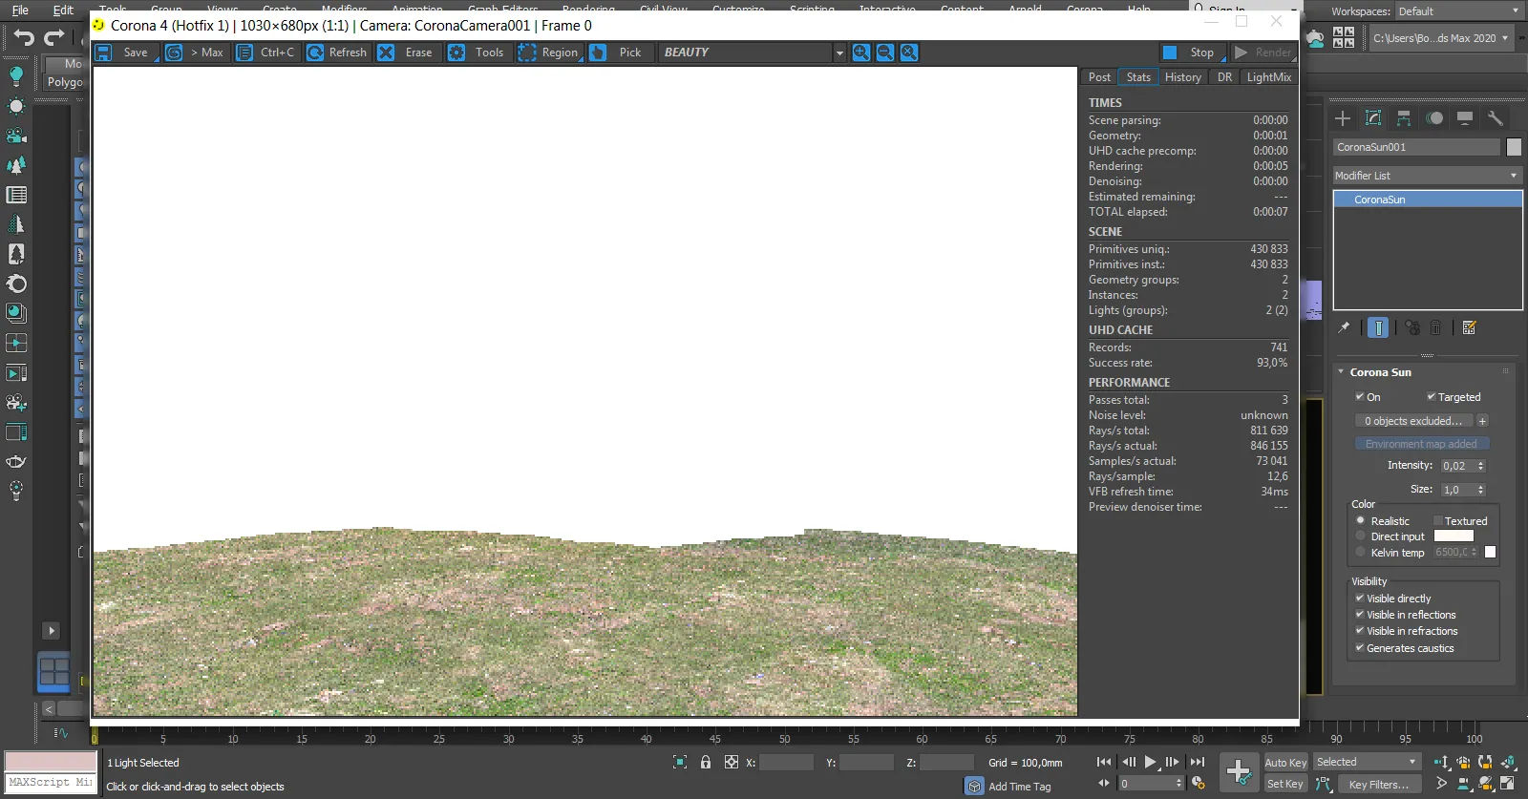Click the zoom in magnifier icon

tap(861, 53)
